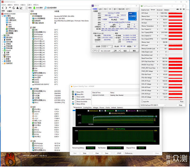Expand the DirectX tree node
This screenshot has height=167, width=190.
[2, 50]
